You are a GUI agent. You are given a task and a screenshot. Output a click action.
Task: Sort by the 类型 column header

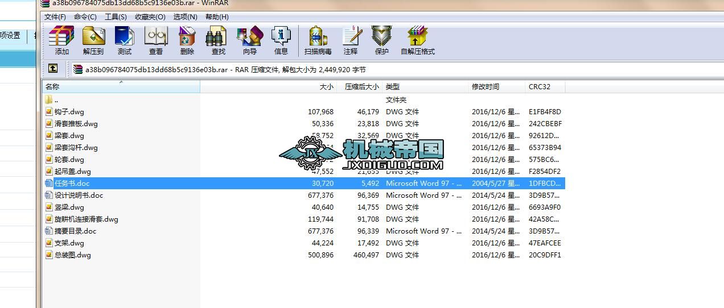pyautogui.click(x=425, y=86)
